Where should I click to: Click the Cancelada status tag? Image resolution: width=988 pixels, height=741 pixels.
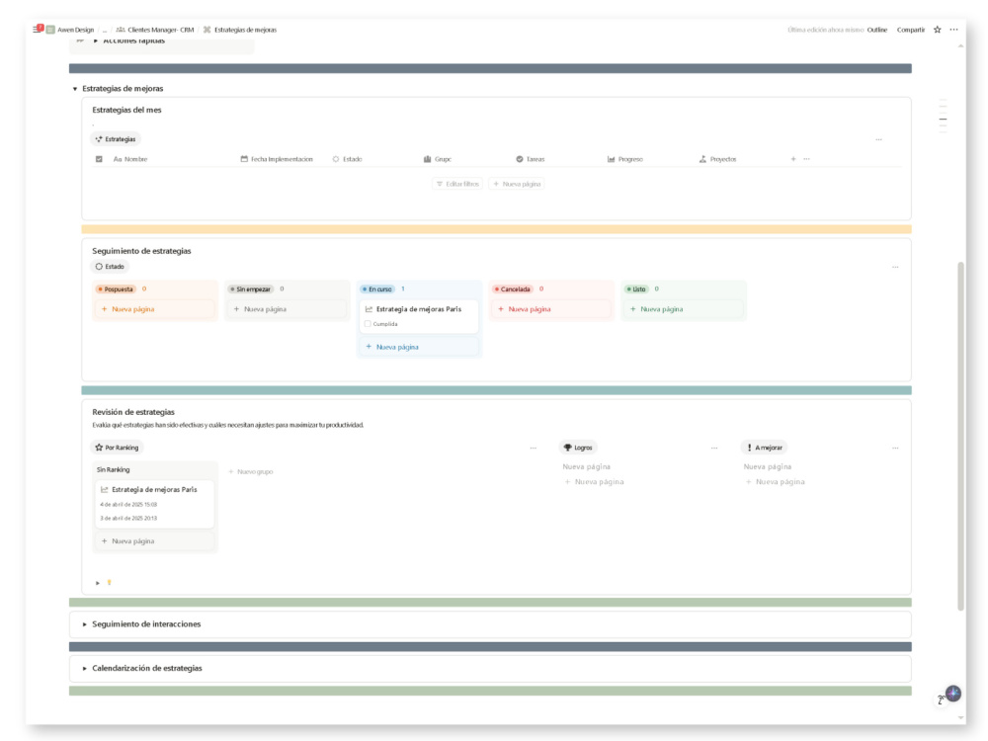point(512,289)
